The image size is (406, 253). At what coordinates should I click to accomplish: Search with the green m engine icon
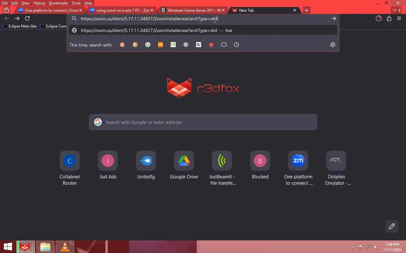click(173, 45)
